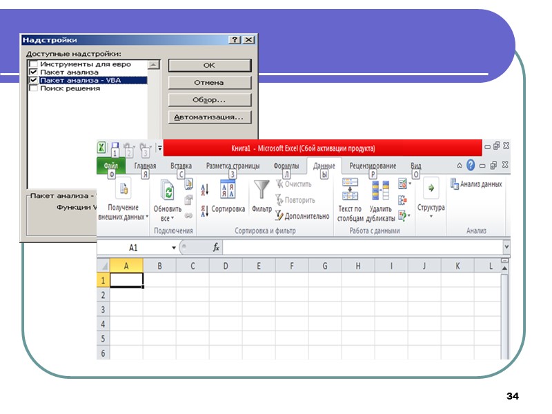Select row 5 header

(x=103, y=339)
